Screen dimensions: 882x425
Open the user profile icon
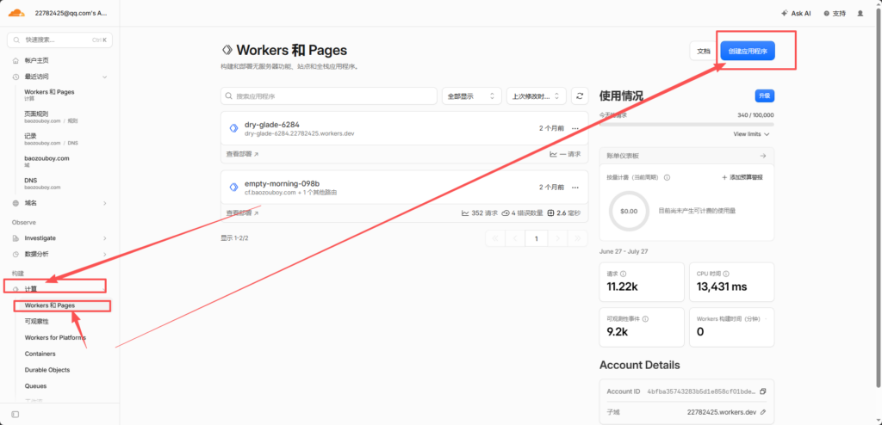click(x=860, y=13)
